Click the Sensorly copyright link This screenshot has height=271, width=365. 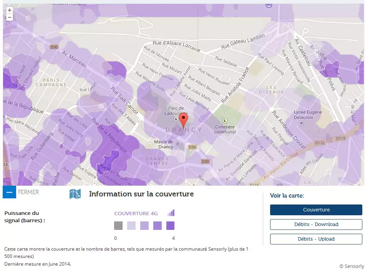[x=351, y=266]
